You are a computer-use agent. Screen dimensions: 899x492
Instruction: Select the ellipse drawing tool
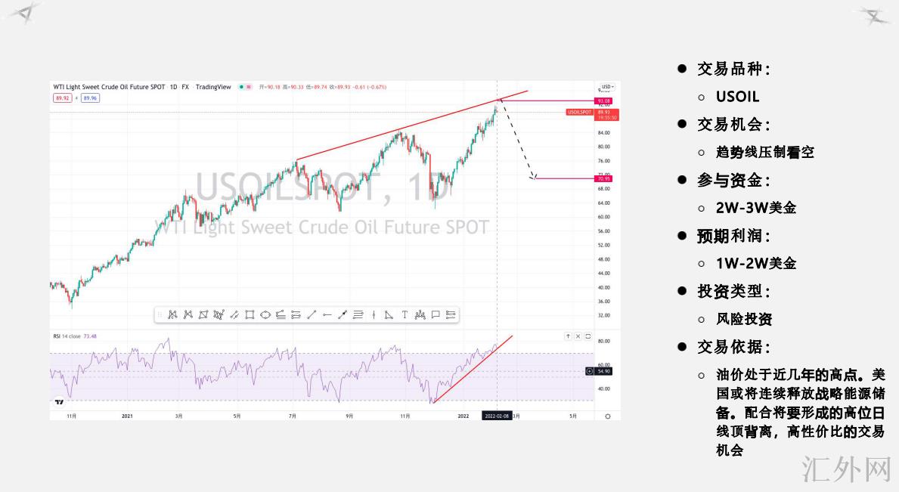pos(265,315)
